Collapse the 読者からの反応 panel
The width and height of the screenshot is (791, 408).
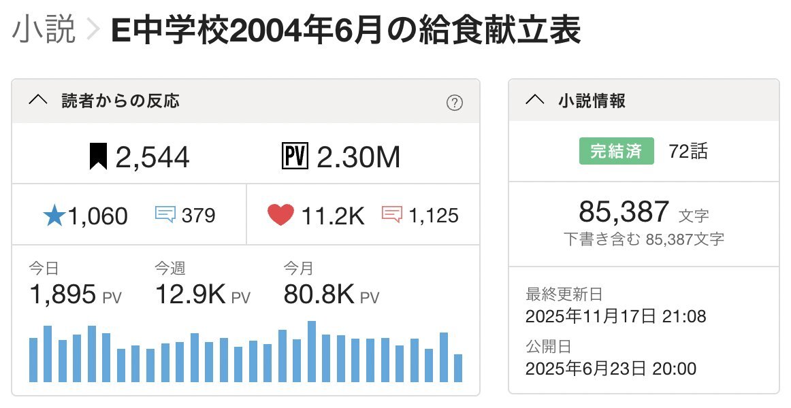pyautogui.click(x=37, y=101)
